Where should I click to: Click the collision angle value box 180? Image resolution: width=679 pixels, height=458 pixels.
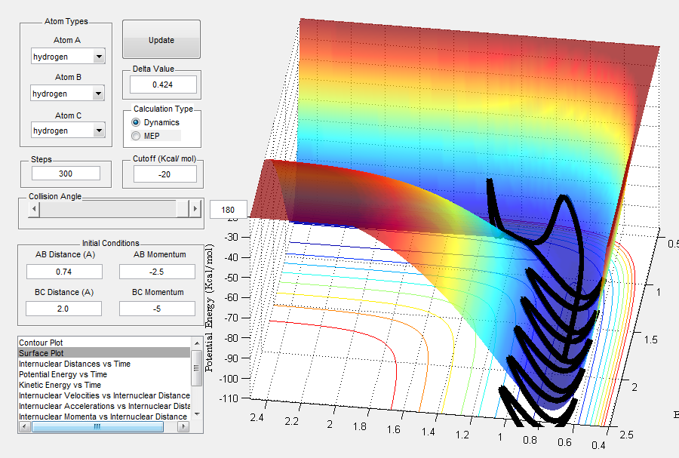(228, 210)
